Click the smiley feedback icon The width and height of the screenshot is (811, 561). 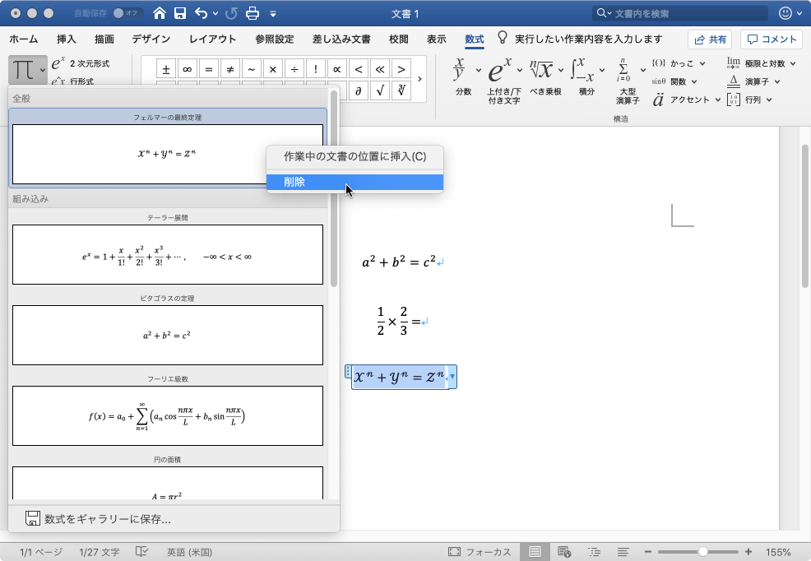pos(786,13)
